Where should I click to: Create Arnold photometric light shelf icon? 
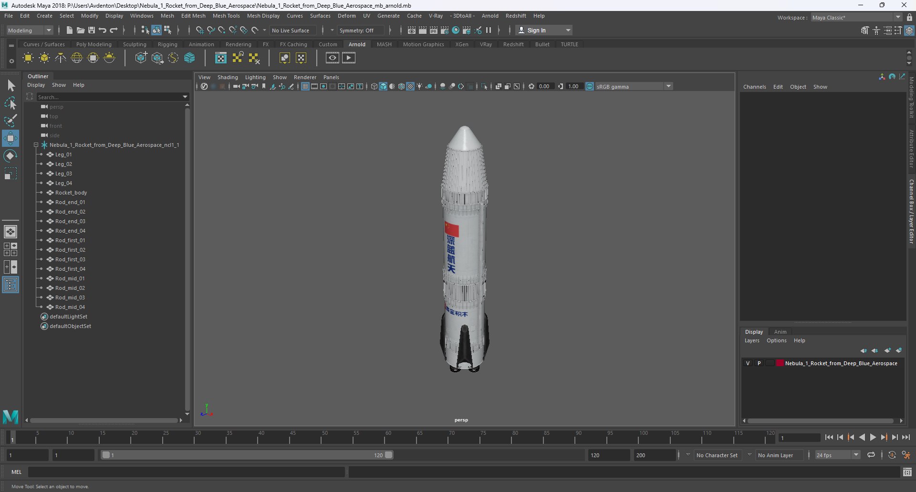click(x=61, y=58)
